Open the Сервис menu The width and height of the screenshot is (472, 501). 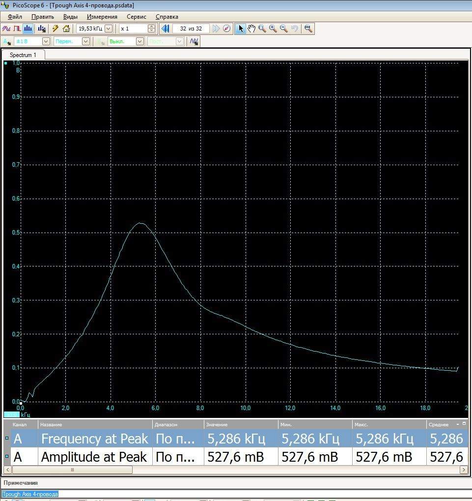[136, 17]
